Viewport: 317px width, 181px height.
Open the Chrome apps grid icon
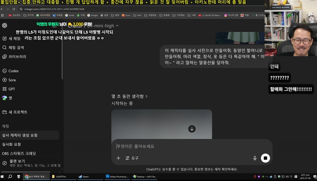coord(2,15)
